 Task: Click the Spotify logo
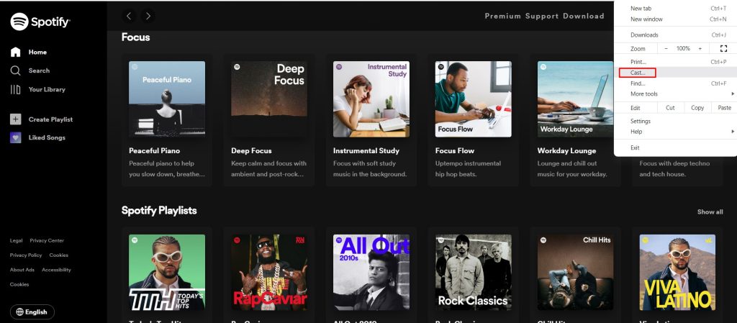[40, 22]
